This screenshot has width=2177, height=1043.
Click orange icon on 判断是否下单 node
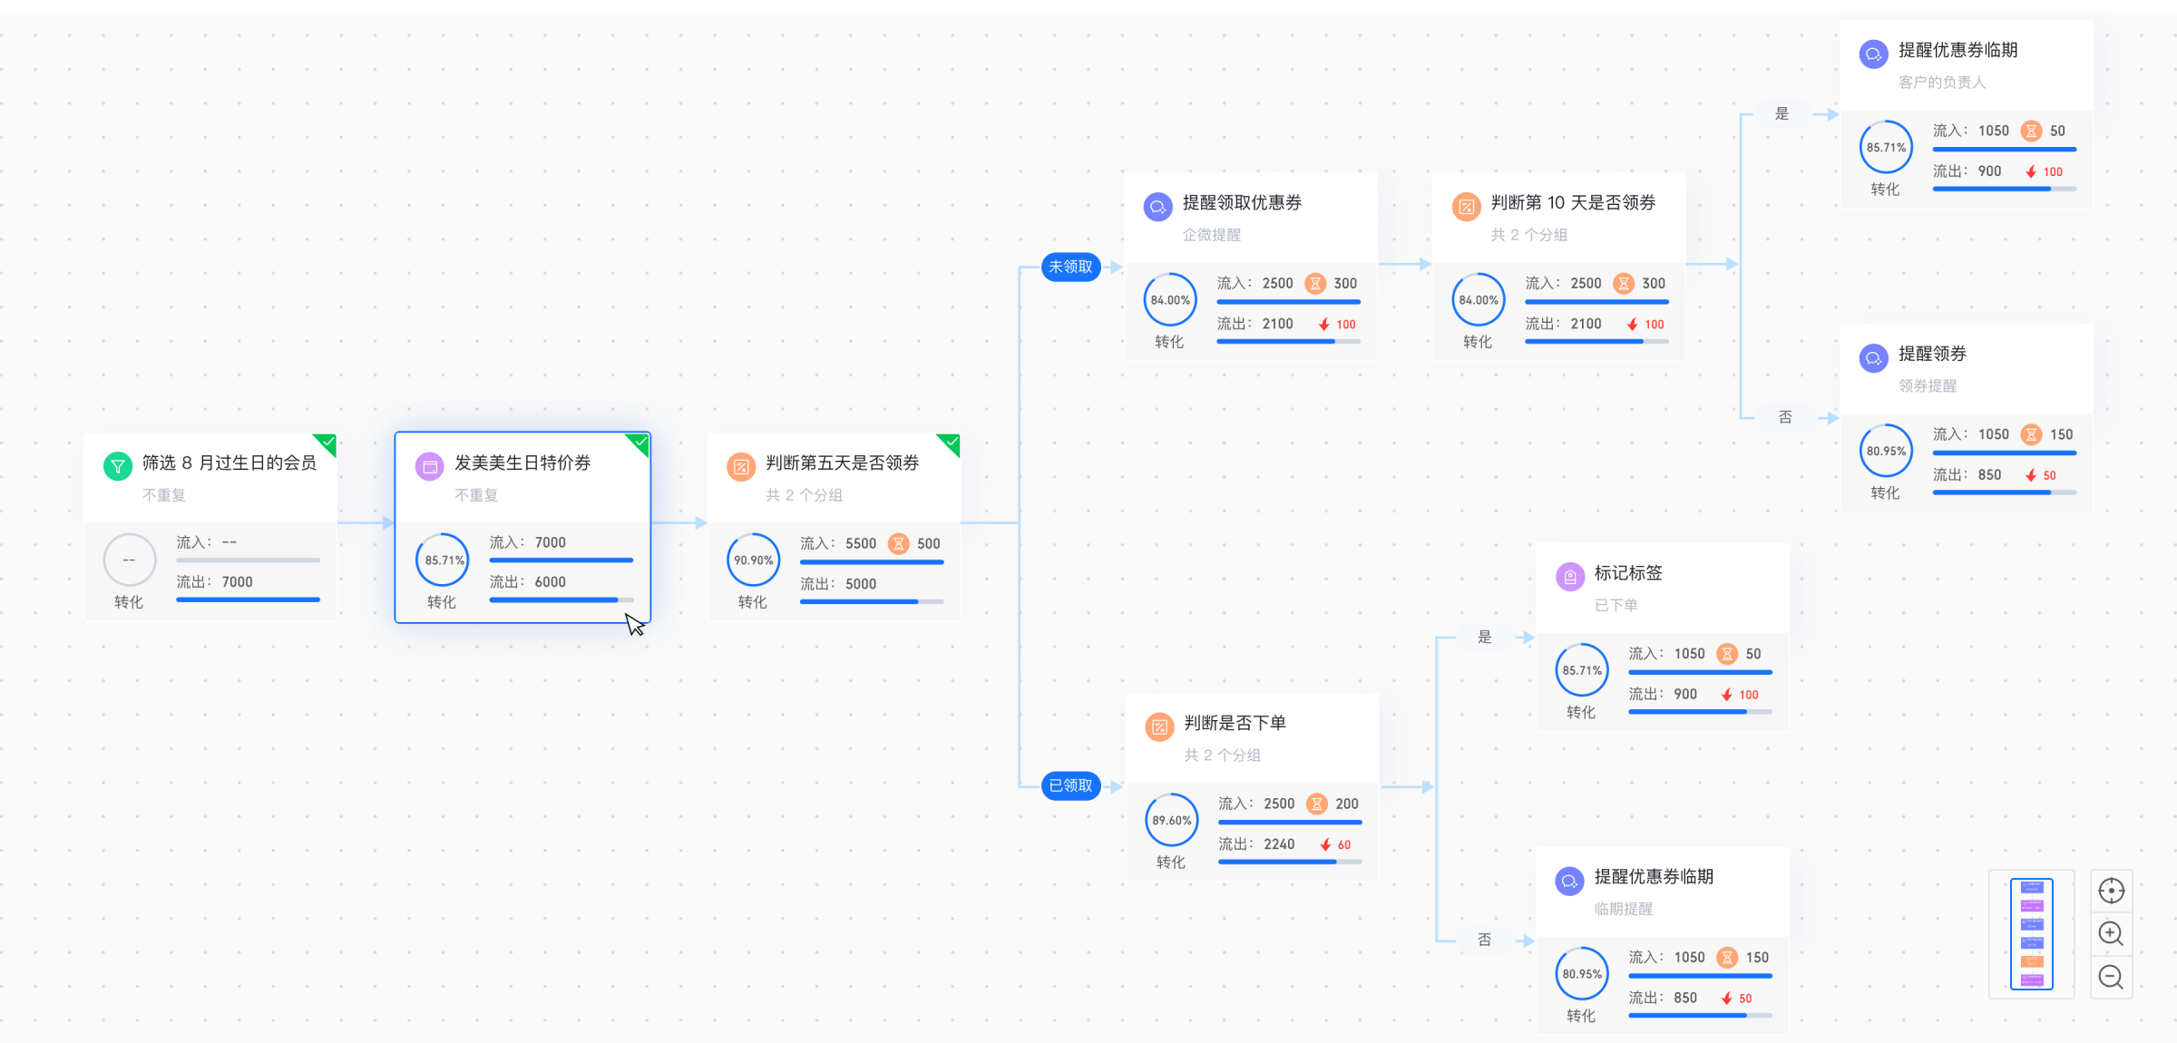coord(1159,726)
